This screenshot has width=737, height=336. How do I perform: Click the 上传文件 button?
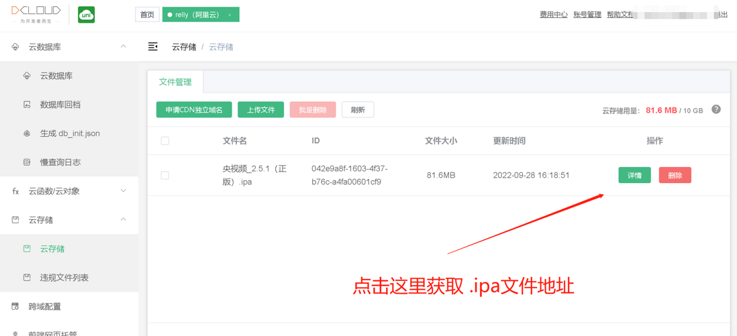point(261,109)
